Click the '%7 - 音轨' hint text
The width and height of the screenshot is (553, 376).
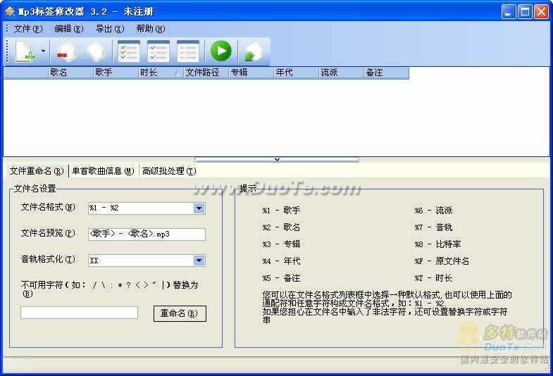tap(433, 227)
